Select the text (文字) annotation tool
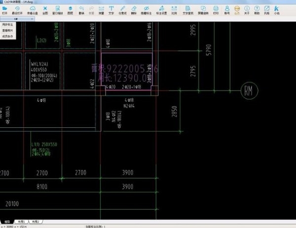Viewport: 296px width, 228px height. (x=111, y=10)
